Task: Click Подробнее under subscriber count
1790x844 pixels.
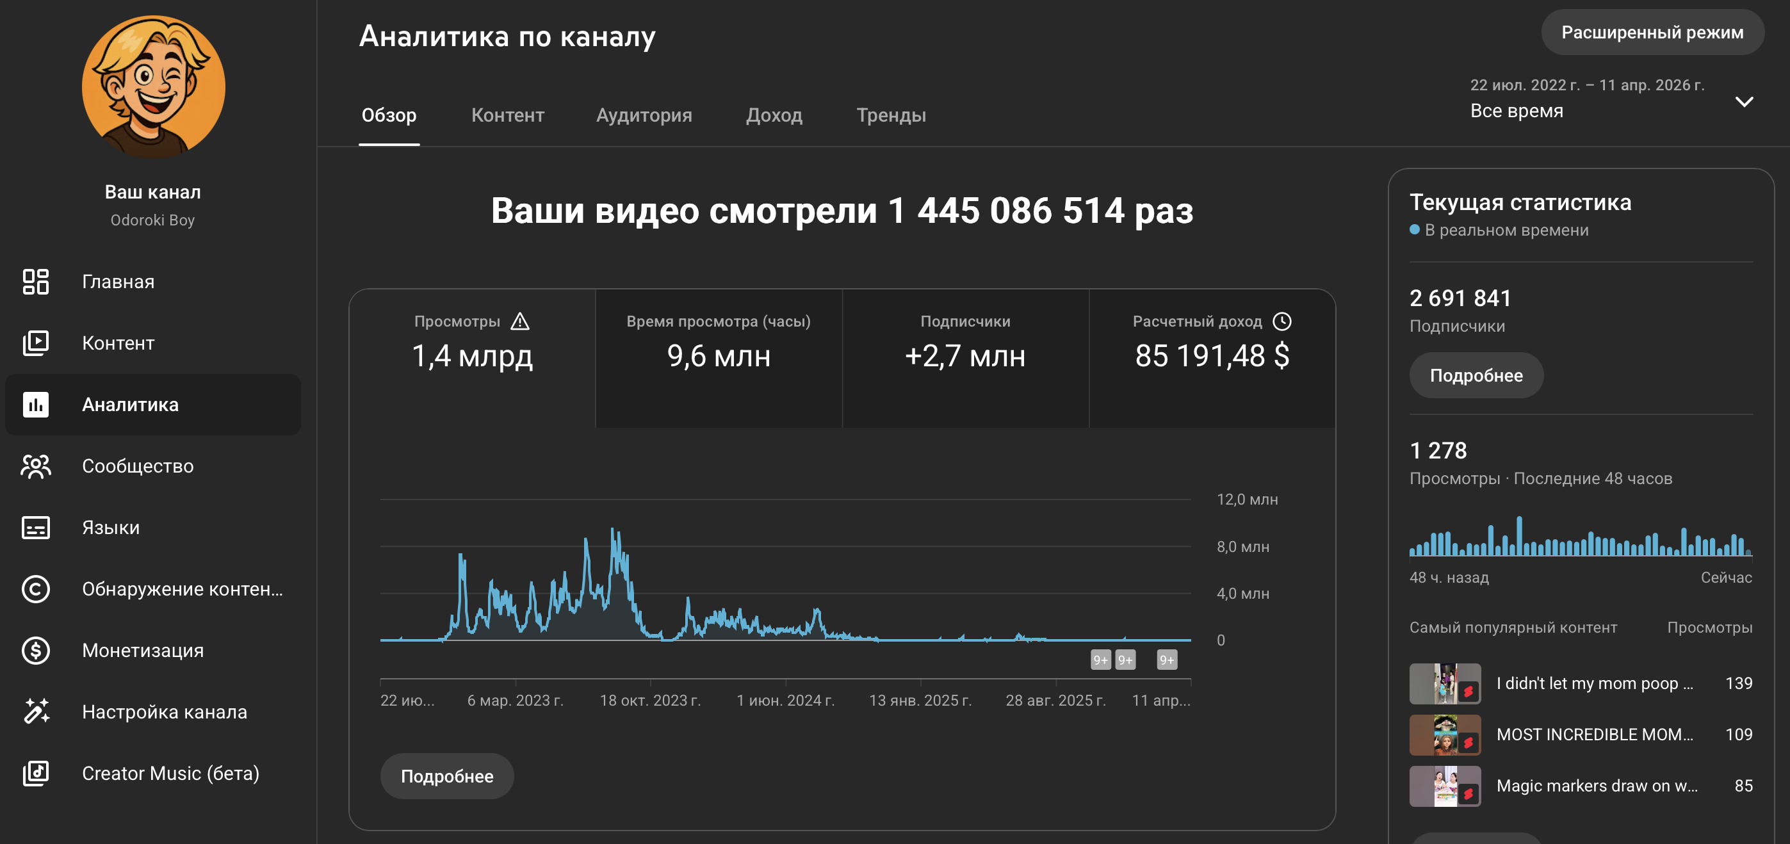Action: (1475, 376)
